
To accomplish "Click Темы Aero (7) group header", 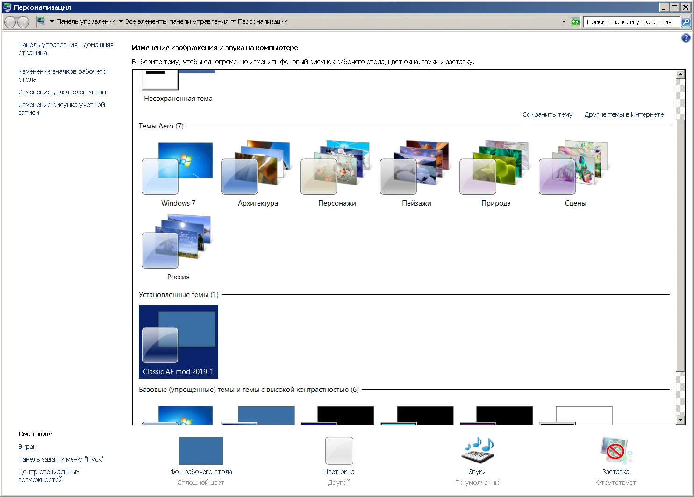I will 161,126.
